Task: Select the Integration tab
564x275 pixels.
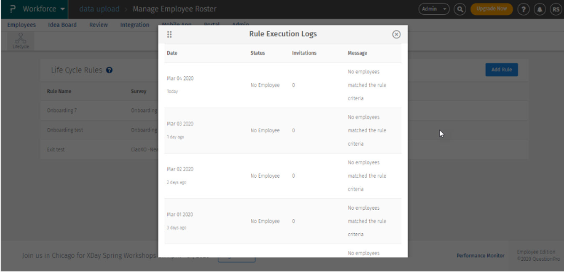Action: pyautogui.click(x=135, y=25)
